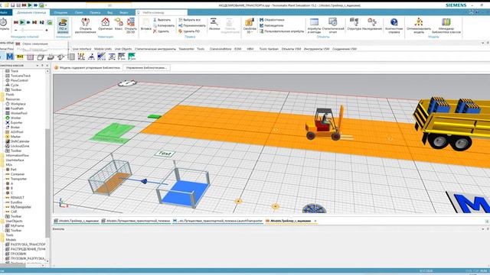Select the User Interface toolbox tab

82,49
